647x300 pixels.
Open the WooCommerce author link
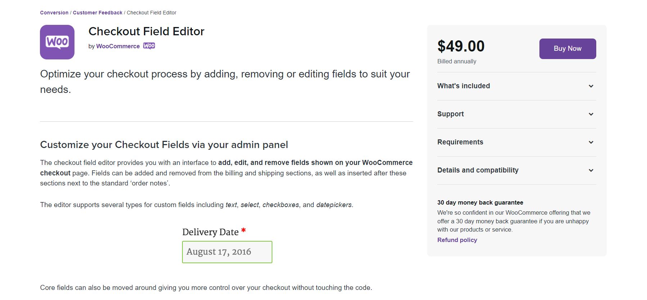[x=118, y=46]
